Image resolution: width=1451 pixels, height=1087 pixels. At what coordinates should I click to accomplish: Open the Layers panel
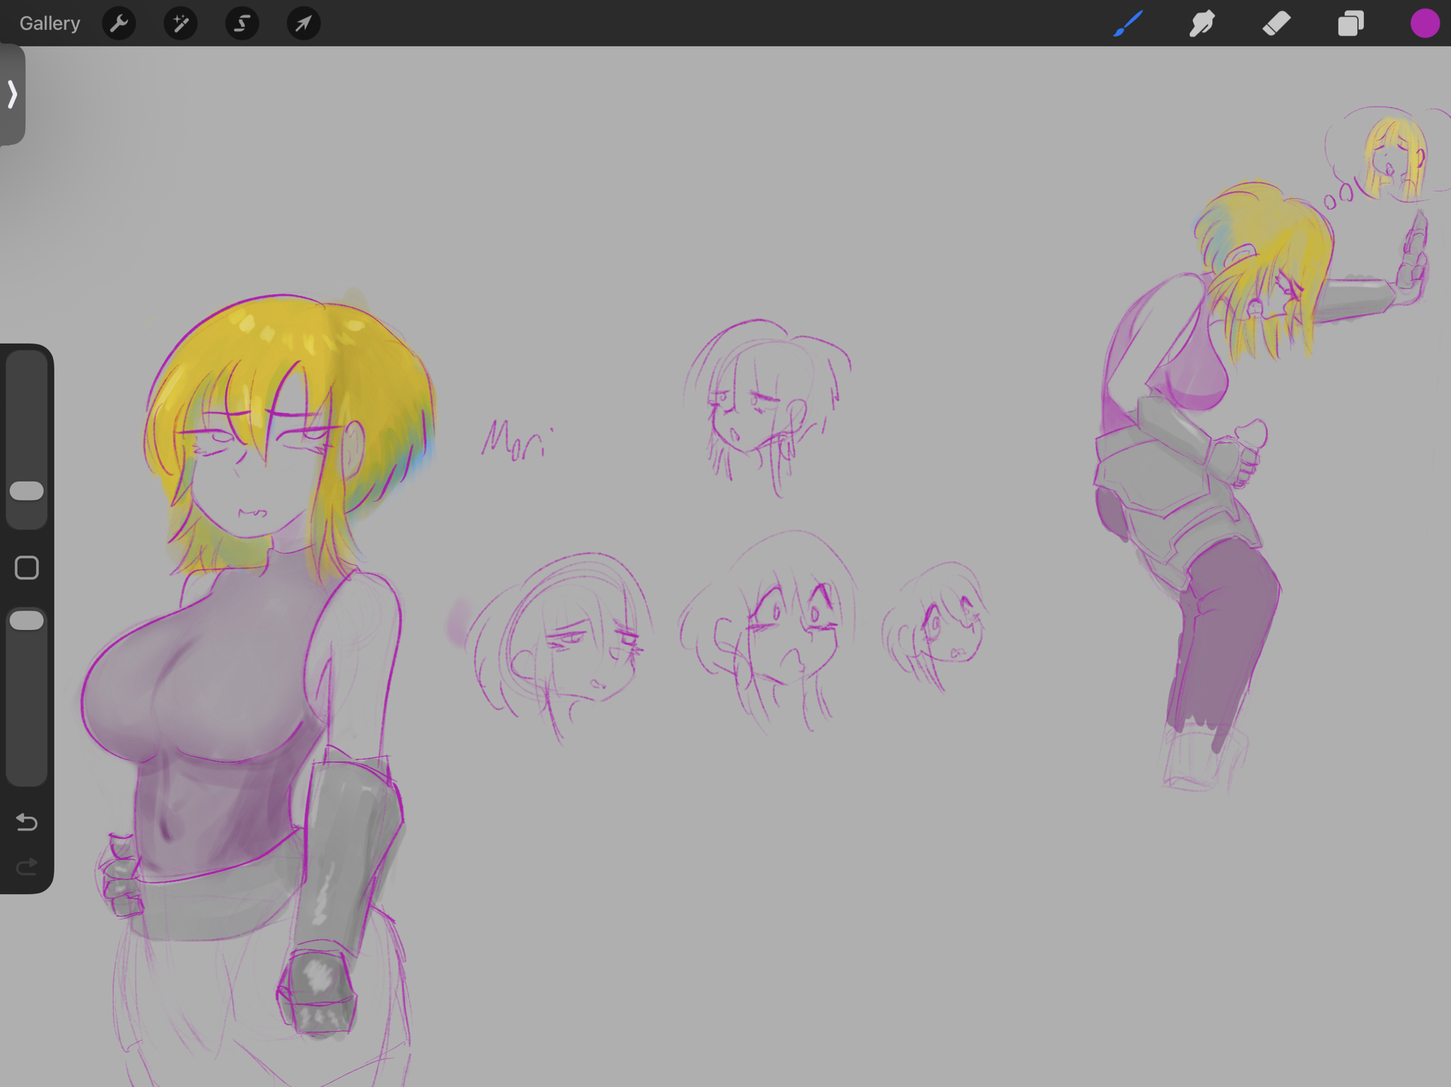coord(1350,24)
